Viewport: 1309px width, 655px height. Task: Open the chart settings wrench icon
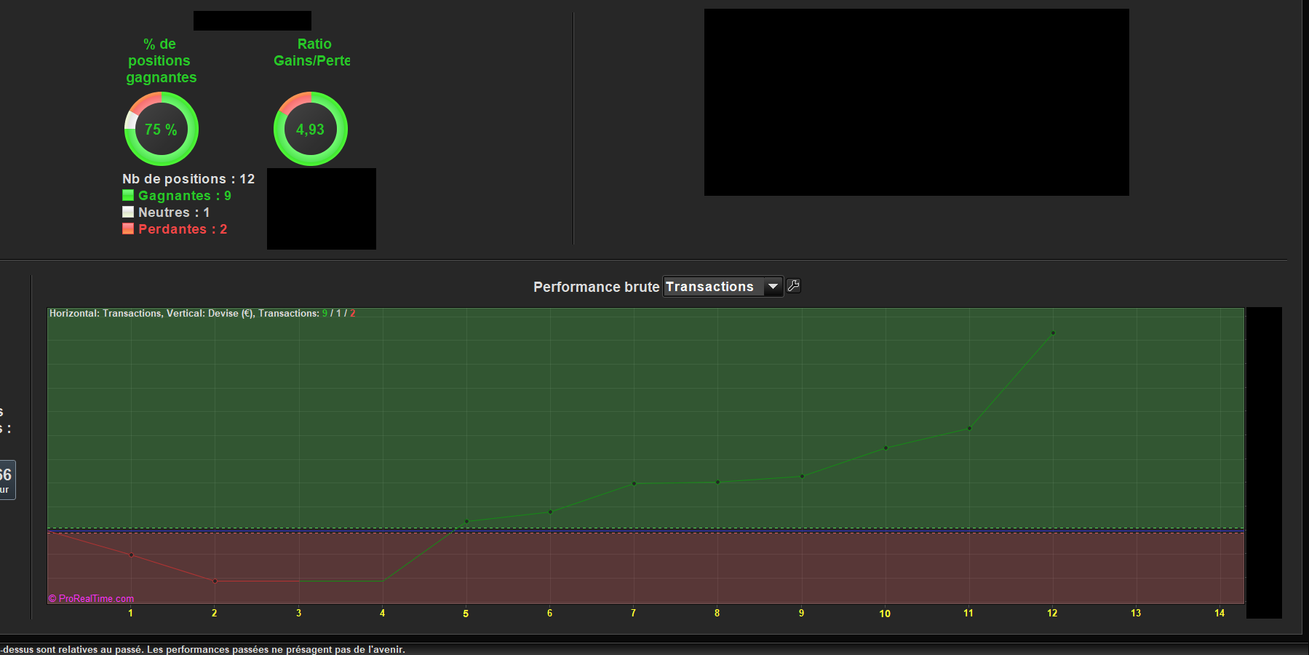pyautogui.click(x=794, y=286)
